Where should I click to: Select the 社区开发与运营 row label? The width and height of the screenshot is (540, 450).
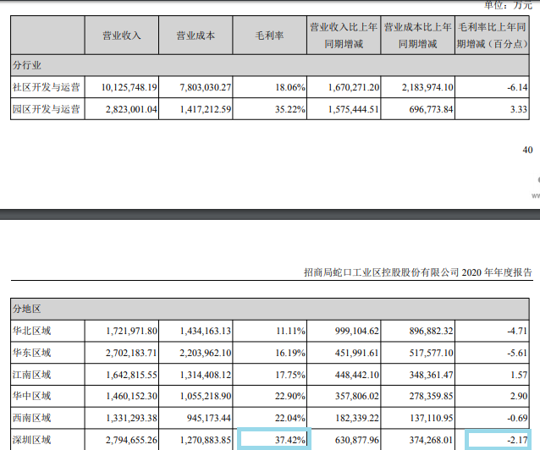click(x=47, y=87)
